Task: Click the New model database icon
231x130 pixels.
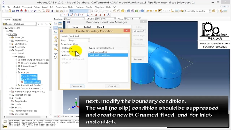Action: click(5, 11)
